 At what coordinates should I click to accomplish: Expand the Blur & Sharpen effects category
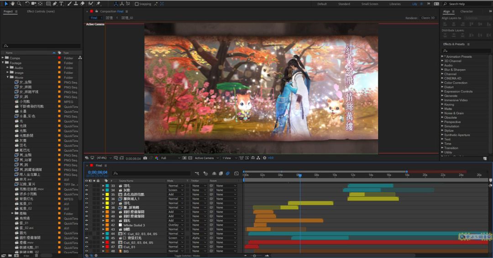click(x=442, y=70)
